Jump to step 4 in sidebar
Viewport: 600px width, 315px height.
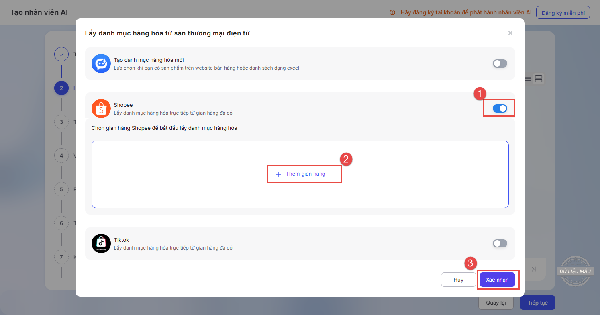tap(61, 155)
